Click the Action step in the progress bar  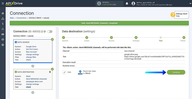(87, 38)
